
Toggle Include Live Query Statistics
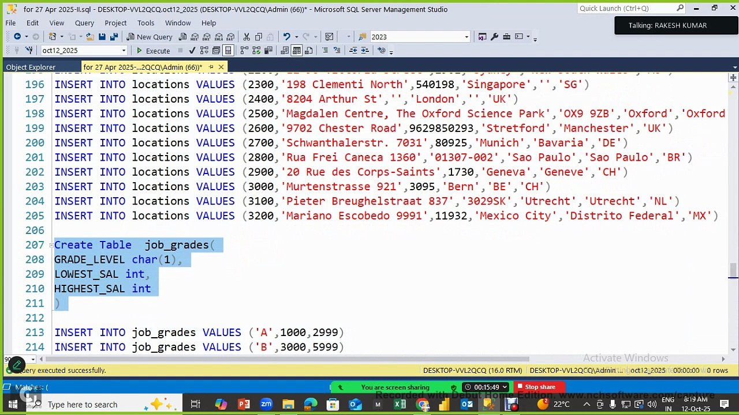256,50
